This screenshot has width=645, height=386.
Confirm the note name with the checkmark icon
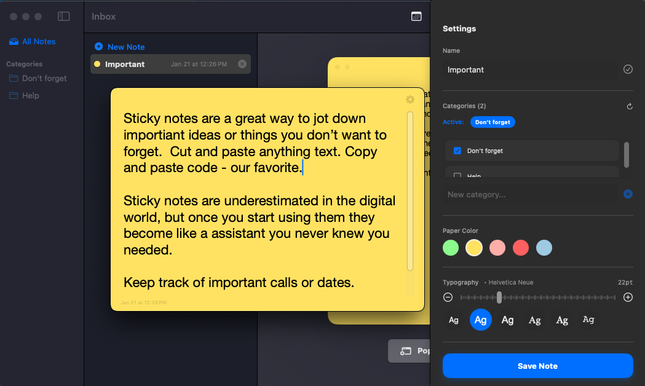(628, 69)
